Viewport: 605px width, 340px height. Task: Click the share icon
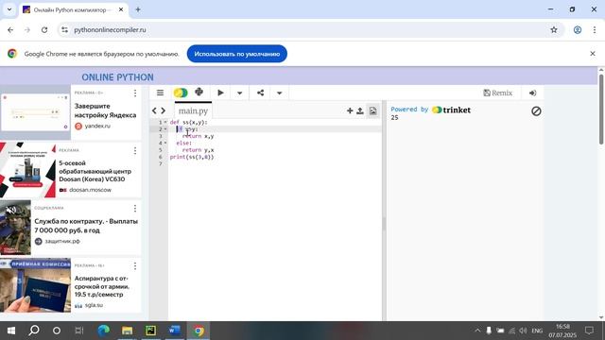tap(261, 93)
